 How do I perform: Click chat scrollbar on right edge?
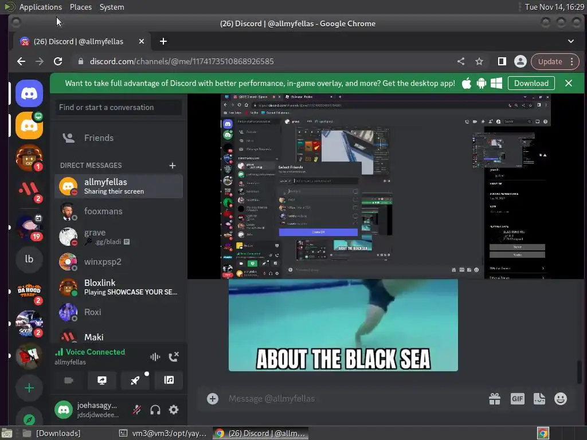coord(579,372)
